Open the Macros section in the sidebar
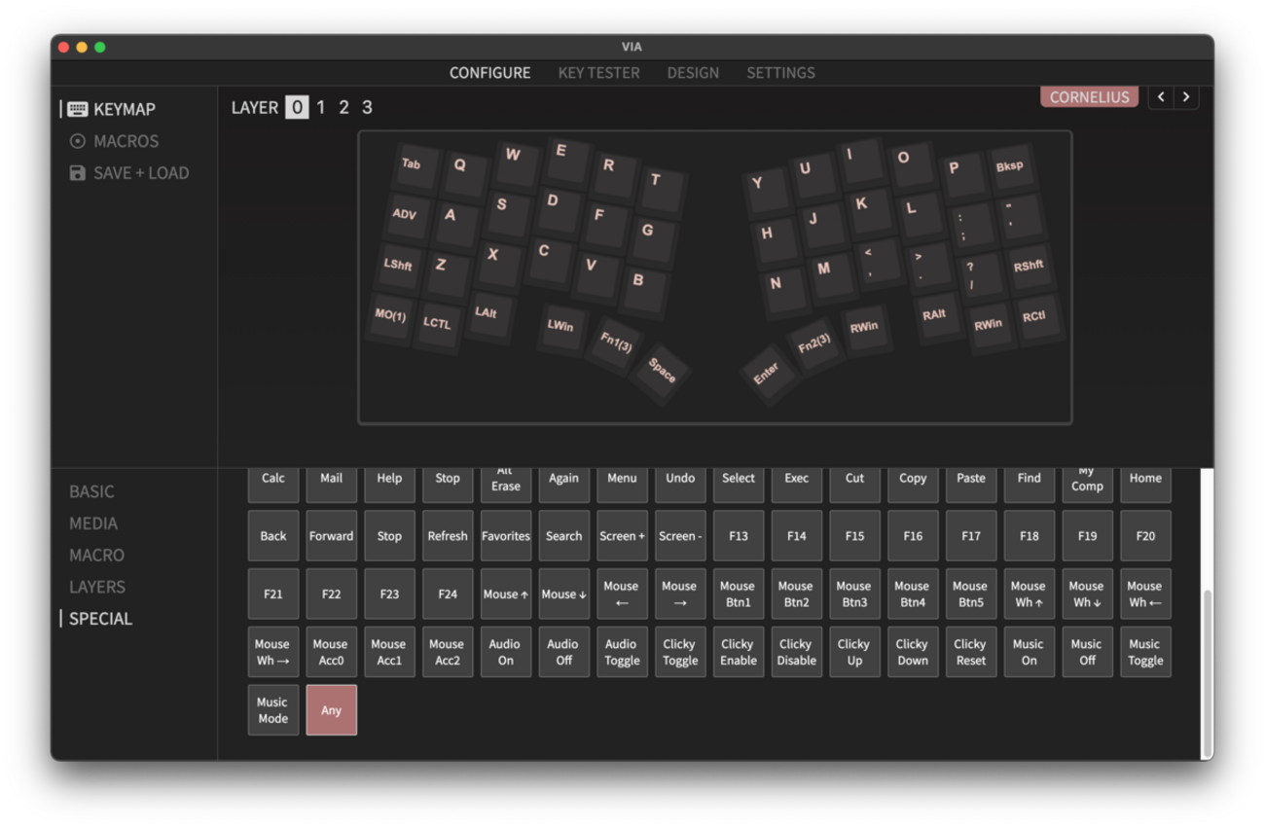The image size is (1265, 828). tap(114, 141)
